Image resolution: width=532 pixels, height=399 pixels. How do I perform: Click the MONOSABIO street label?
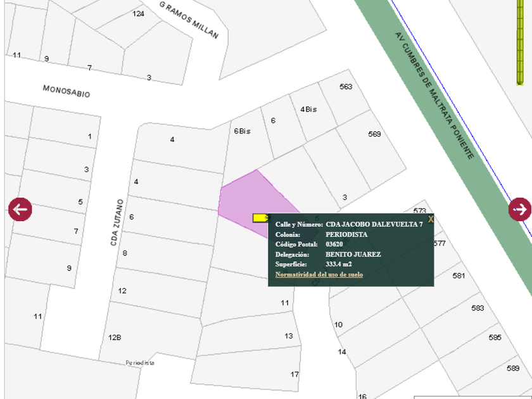pos(66,91)
